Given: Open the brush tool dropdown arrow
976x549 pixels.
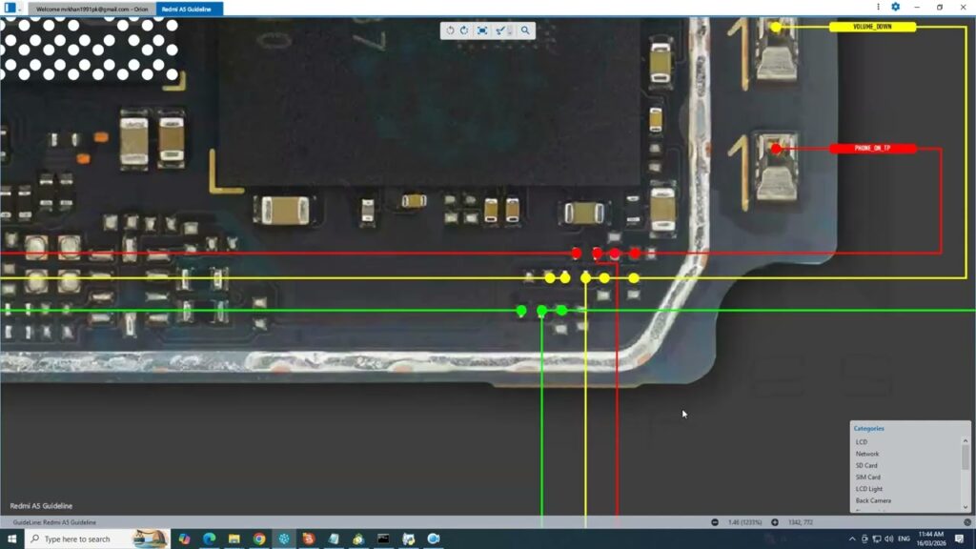Looking at the screenshot, I should point(510,31).
